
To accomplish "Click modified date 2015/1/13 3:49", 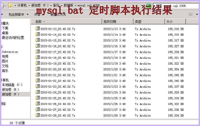I will click(x=114, y=29).
